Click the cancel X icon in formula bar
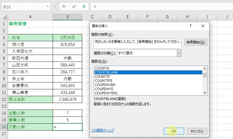The height and width of the screenshot is (139, 233). pos(64,6)
